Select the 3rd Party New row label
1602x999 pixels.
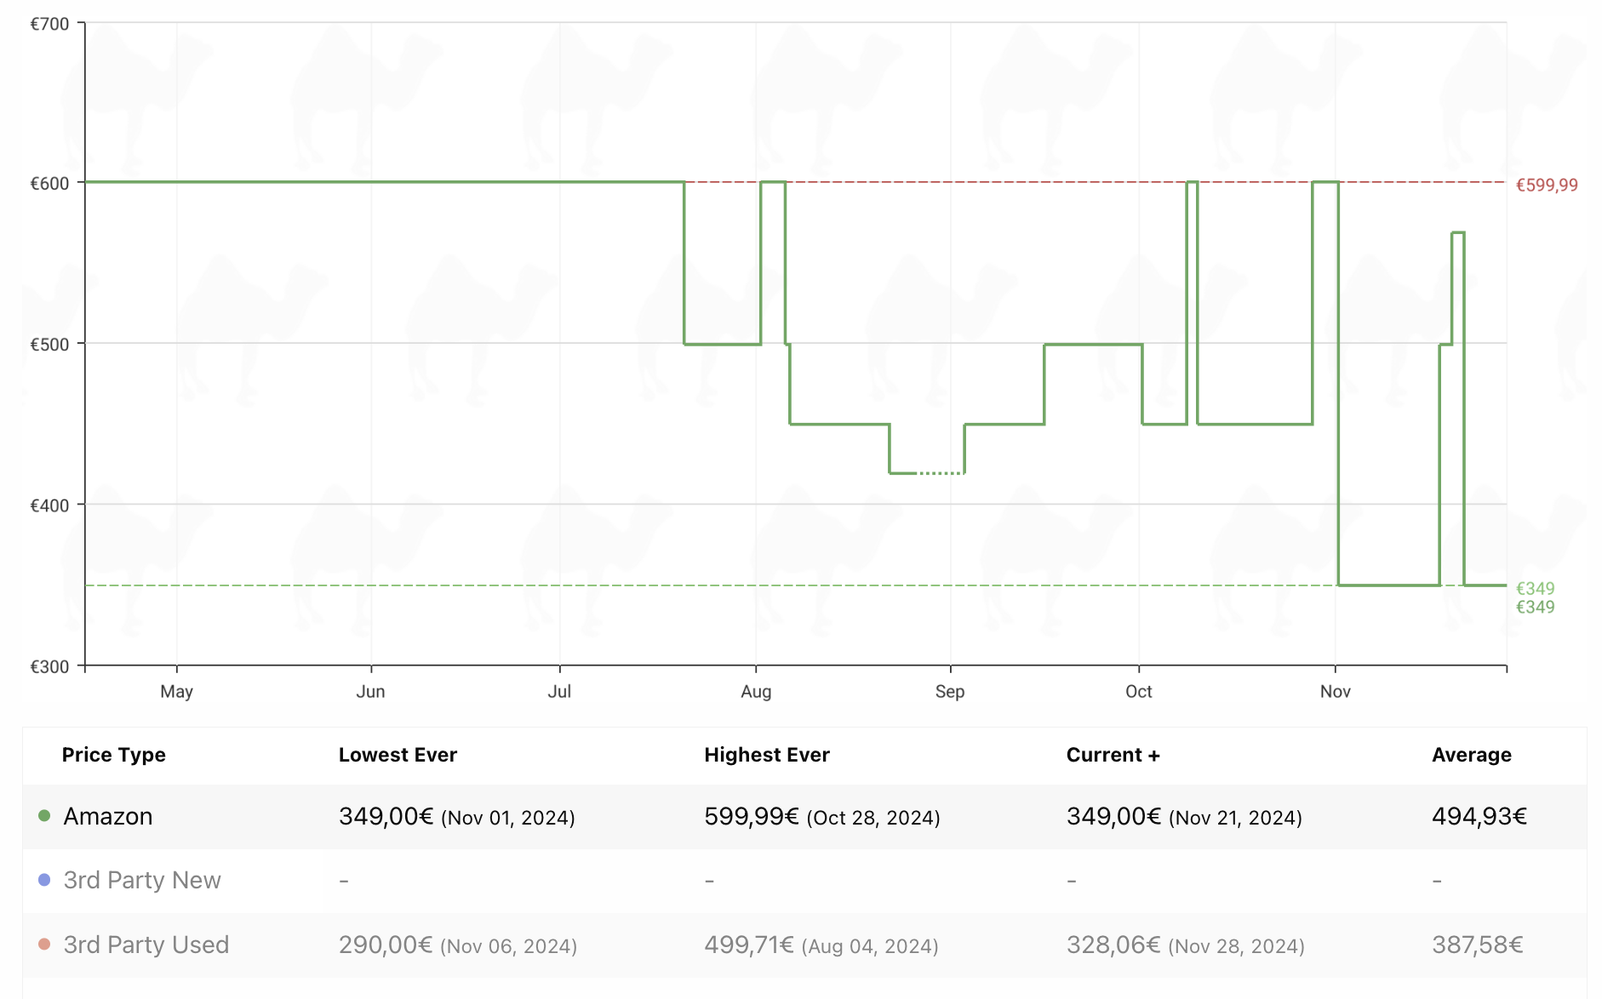pos(142,880)
